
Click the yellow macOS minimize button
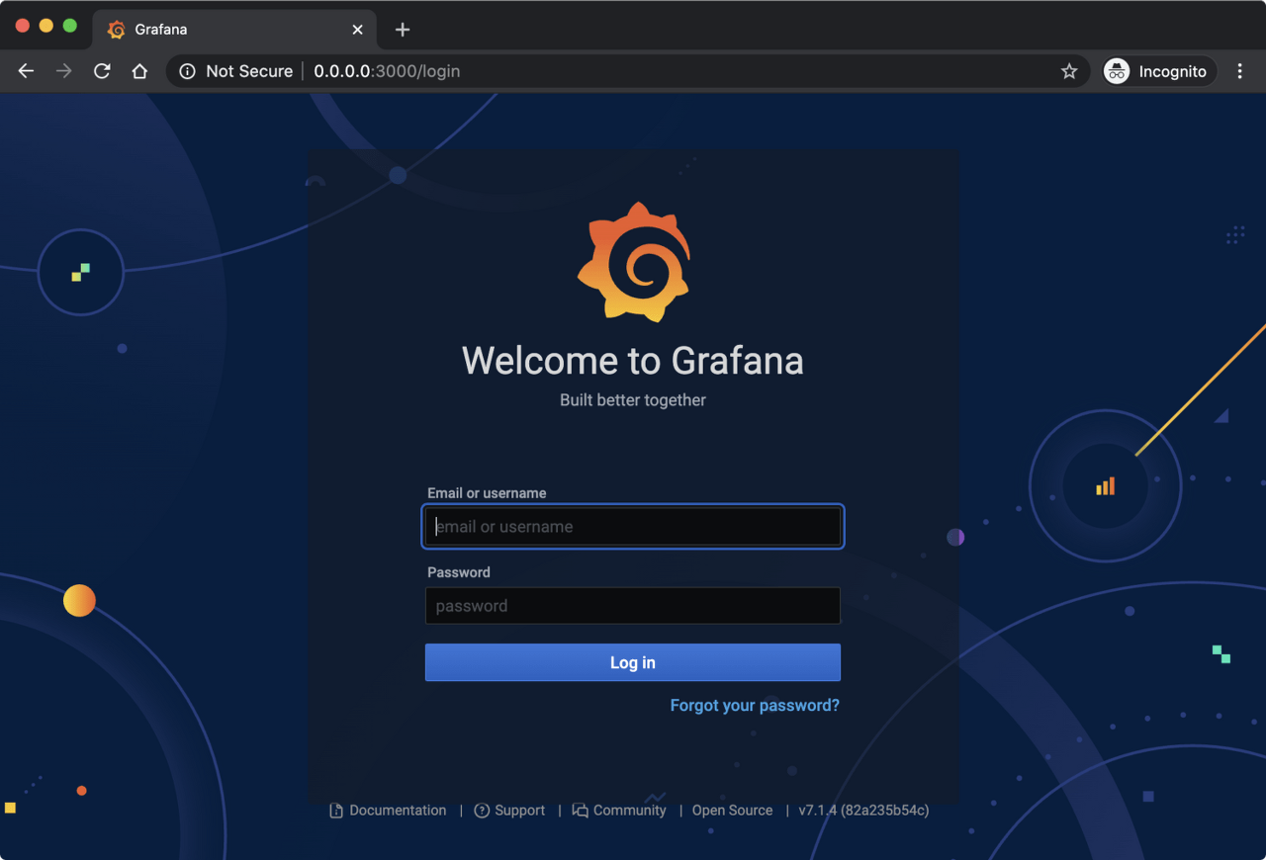pos(45,26)
